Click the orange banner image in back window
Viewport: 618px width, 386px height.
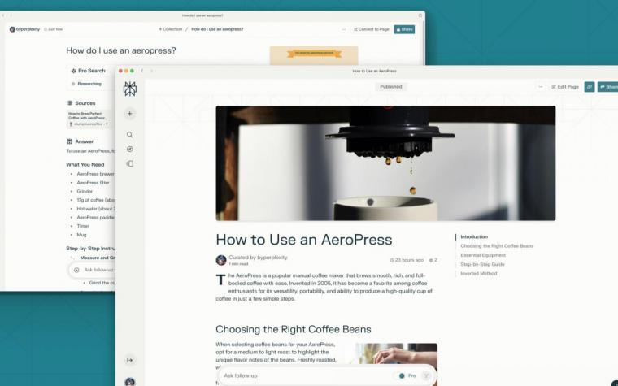click(x=314, y=55)
